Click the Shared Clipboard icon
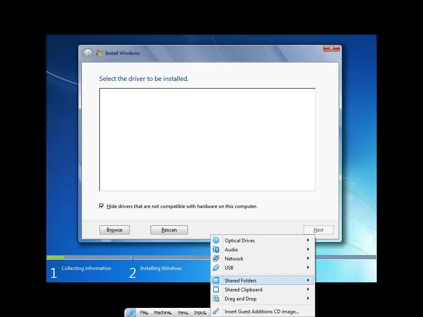The width and height of the screenshot is (423, 317). [216, 289]
